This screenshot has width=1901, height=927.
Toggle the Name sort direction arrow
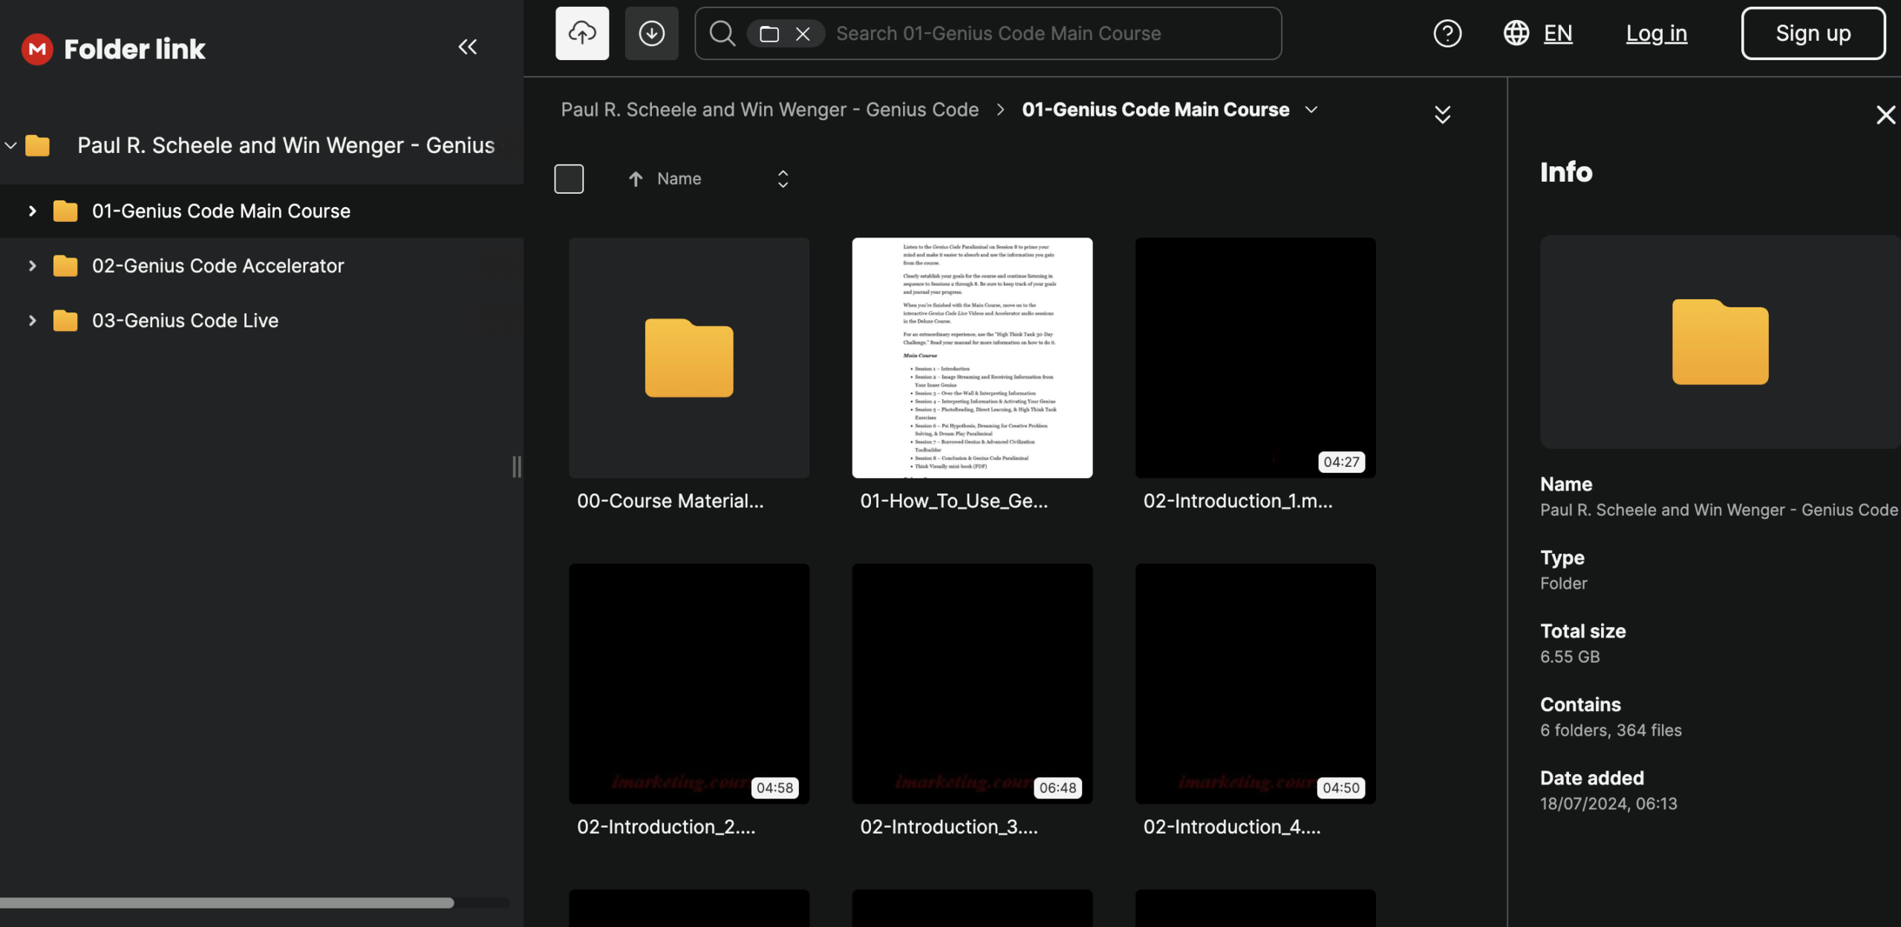(636, 179)
